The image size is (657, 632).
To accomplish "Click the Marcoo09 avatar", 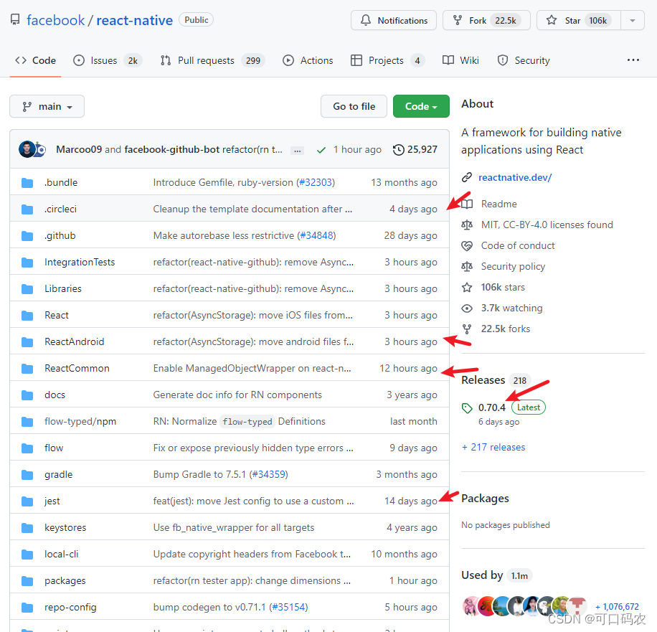I will point(27,149).
